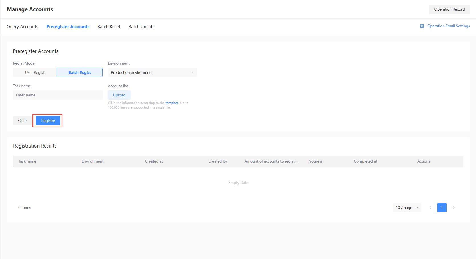
Task: Switch to the Query Accounts tab
Action: [23, 27]
